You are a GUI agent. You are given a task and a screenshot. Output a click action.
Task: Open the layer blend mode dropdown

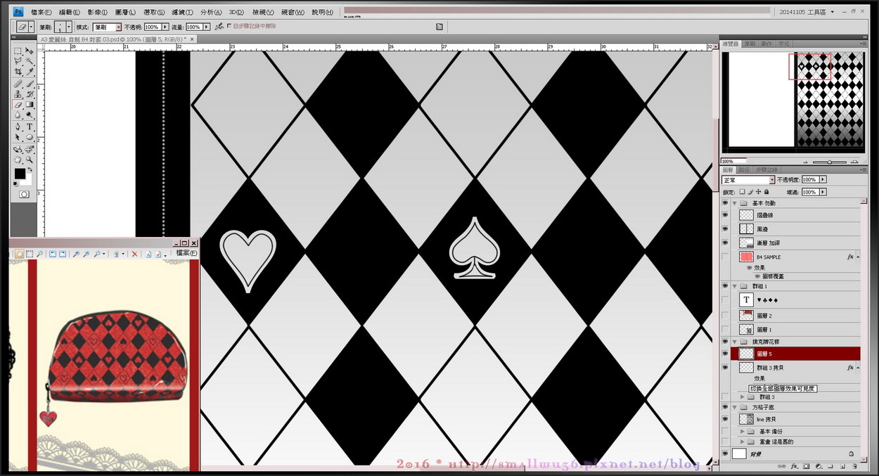[x=771, y=180]
